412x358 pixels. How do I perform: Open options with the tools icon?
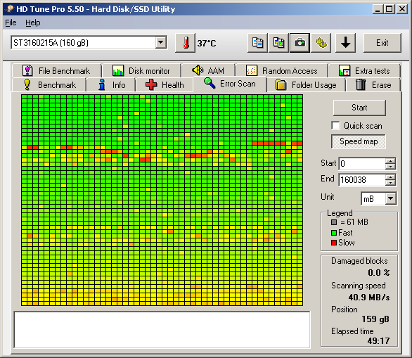click(321, 43)
